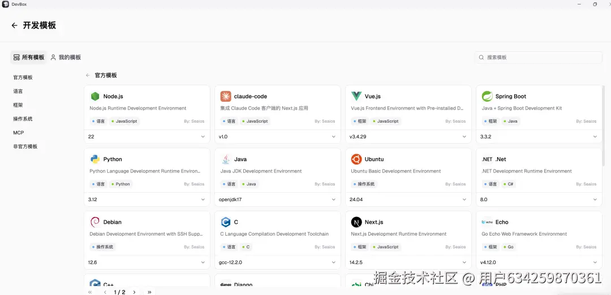Click the Node.js green hexagon icon
This screenshot has height=295, width=611.
pos(94,97)
